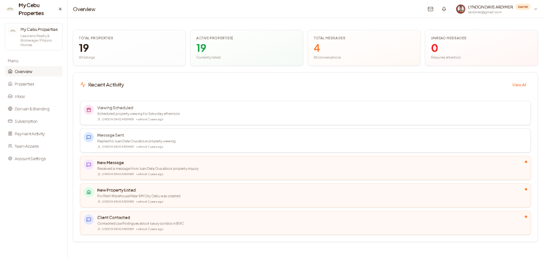Click the calendar icon on Viewing Scheduled

pyautogui.click(x=89, y=110)
